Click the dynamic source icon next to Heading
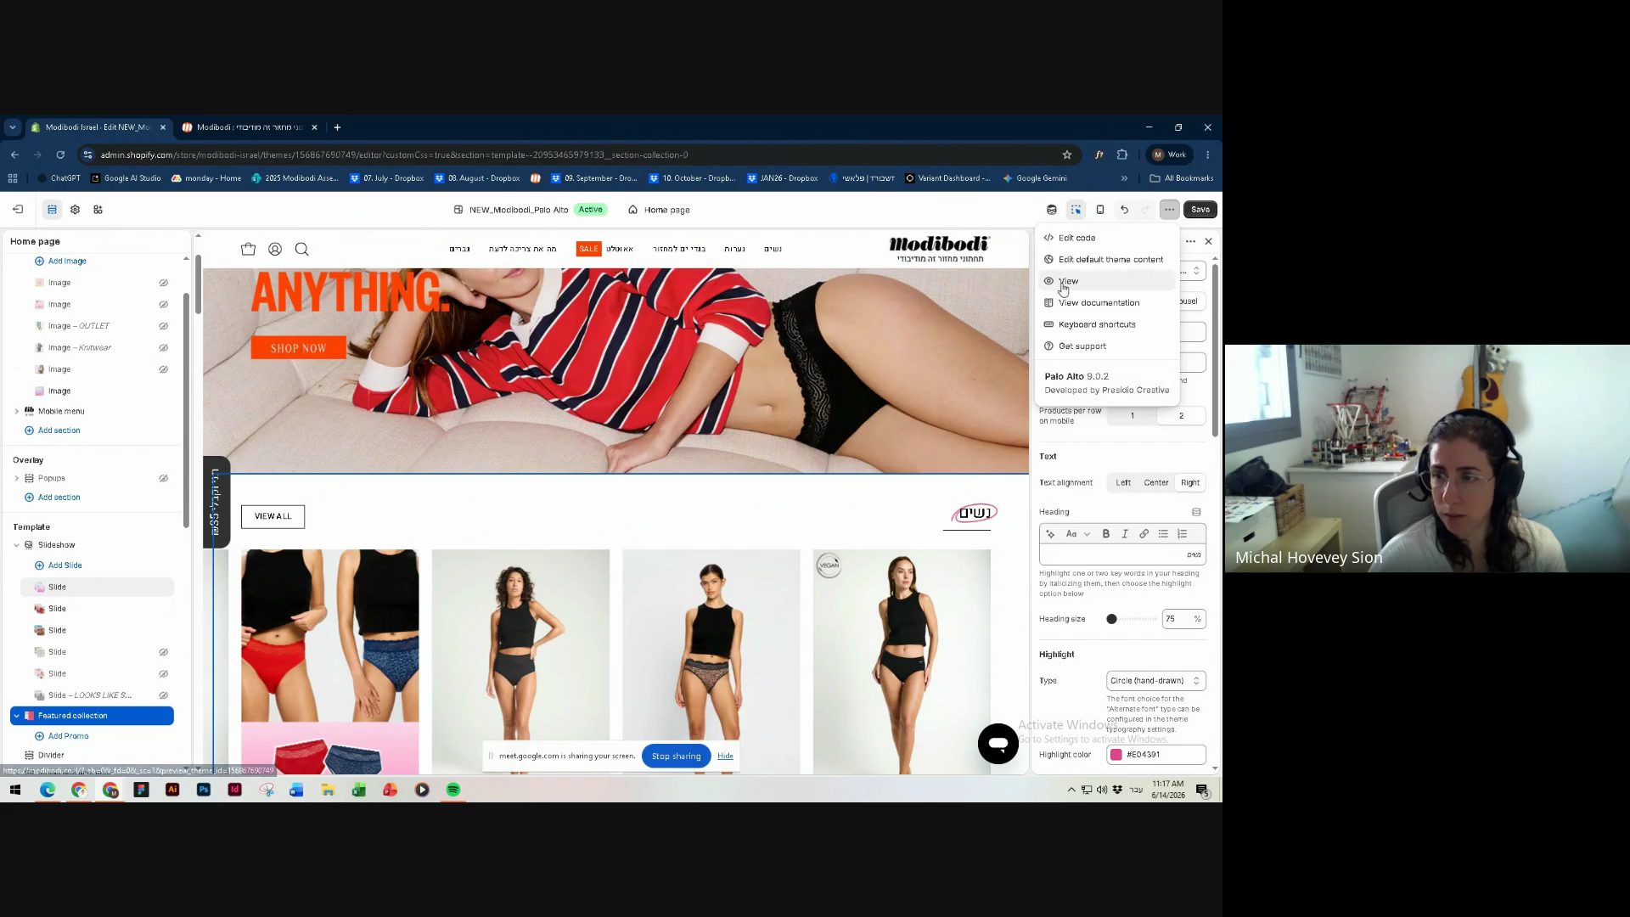 tap(1197, 512)
